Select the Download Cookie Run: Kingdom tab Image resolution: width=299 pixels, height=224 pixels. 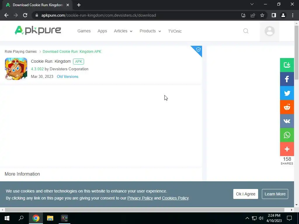pyautogui.click(x=38, y=5)
